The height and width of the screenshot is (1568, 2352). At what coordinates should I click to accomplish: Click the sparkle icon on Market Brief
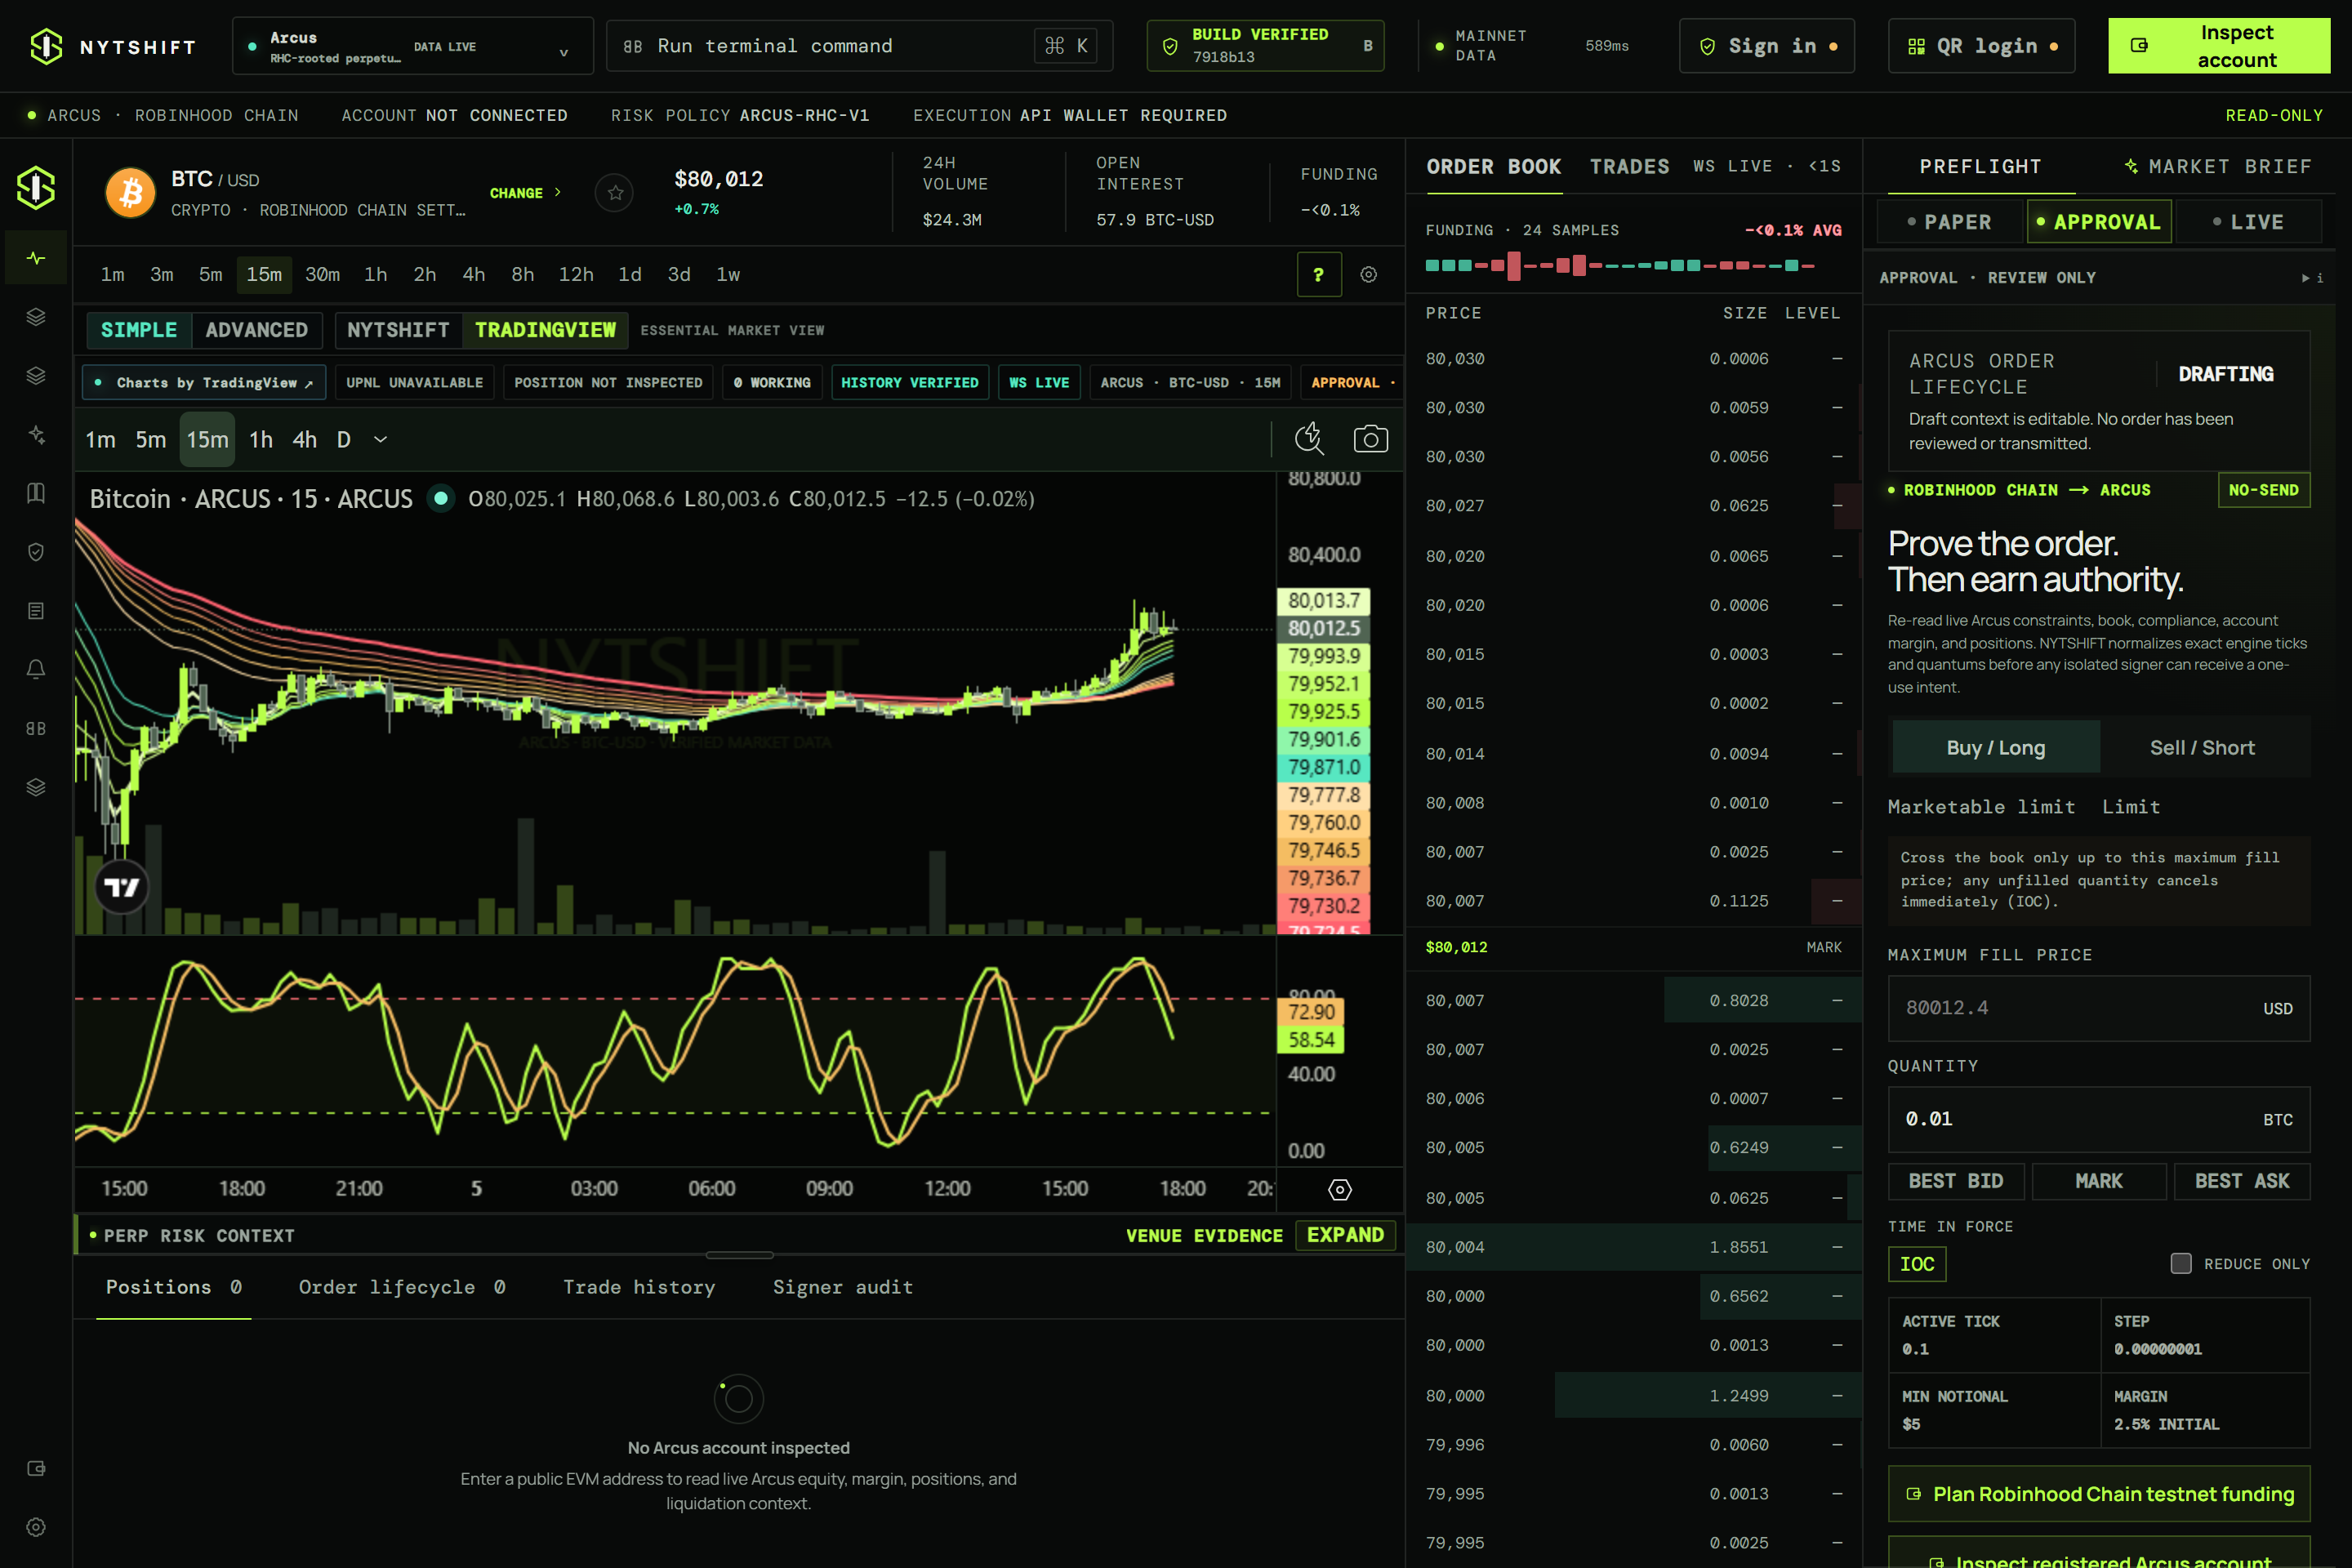[x=2131, y=166]
